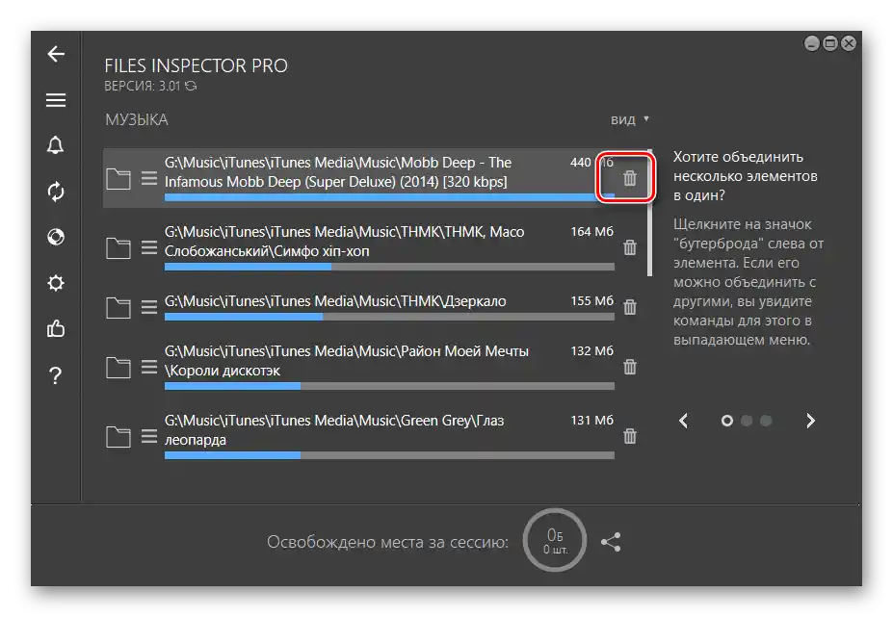The height and width of the screenshot is (617, 893).
Task: Click the МУЗЫКА section heading
Action: [137, 119]
